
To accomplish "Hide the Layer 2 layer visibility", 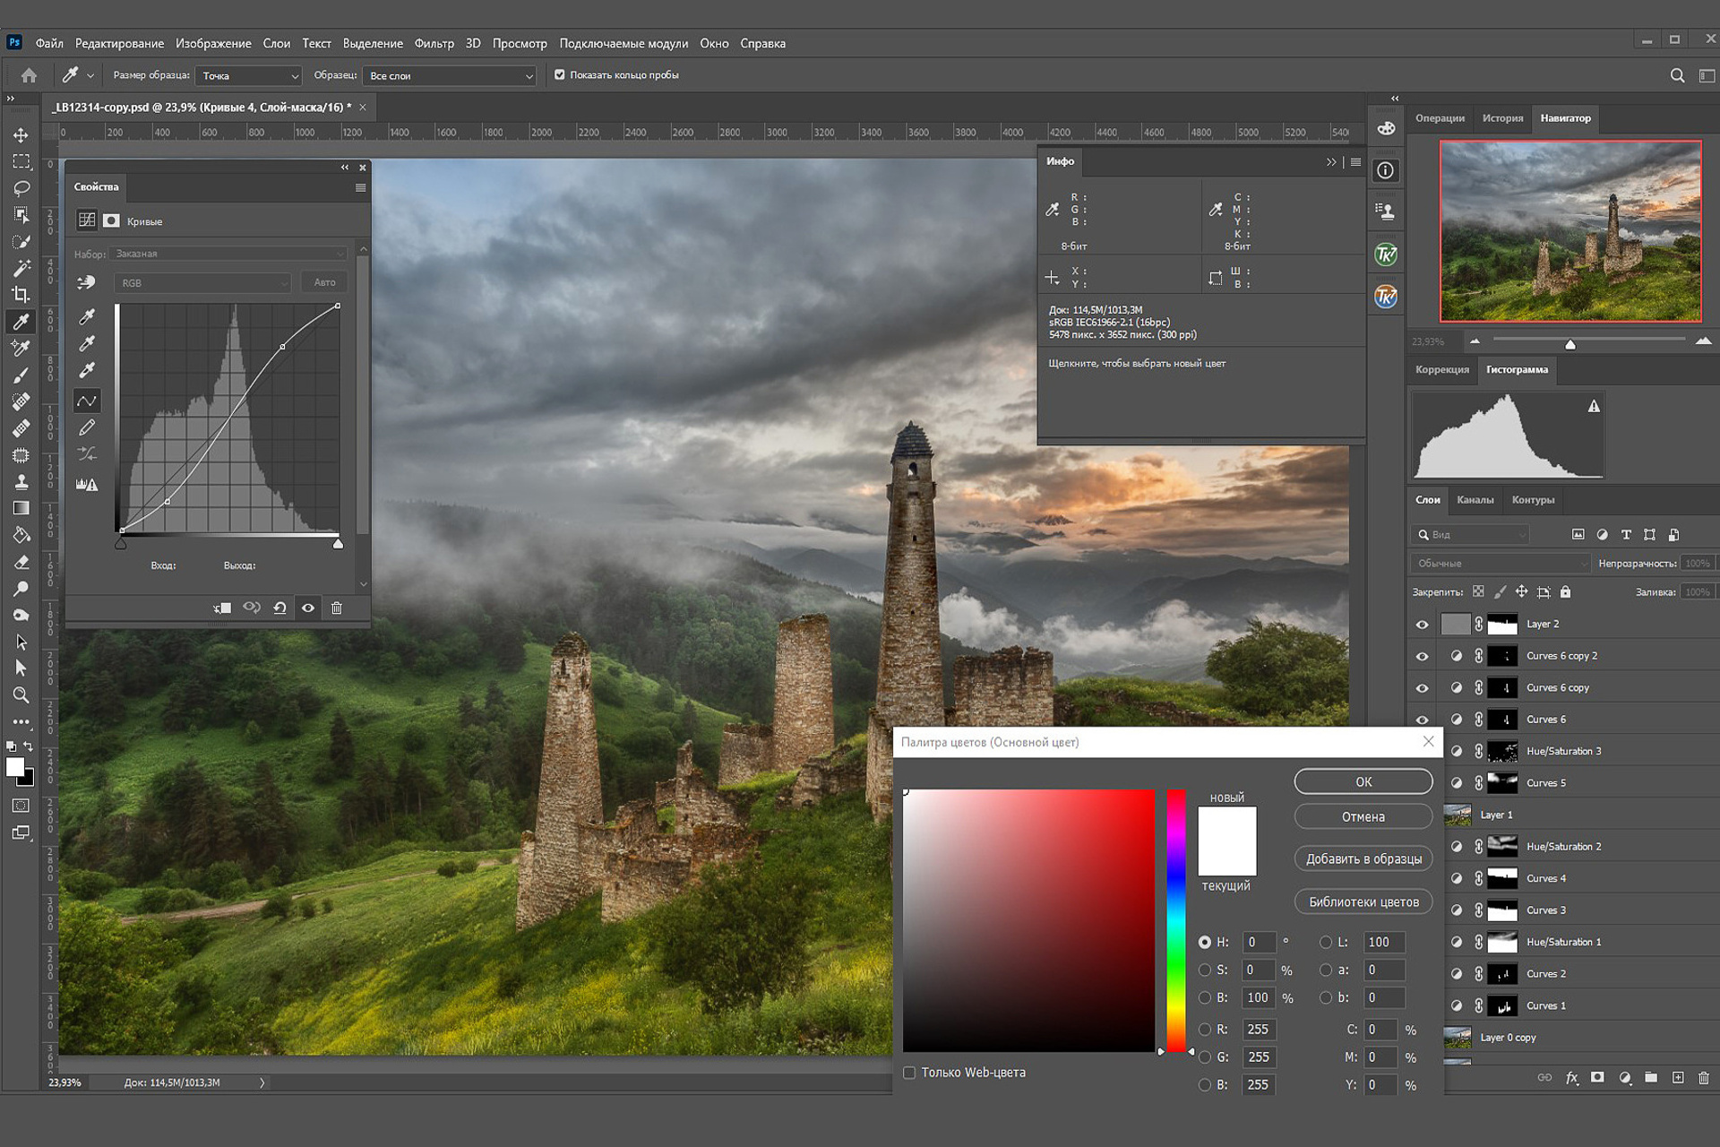I will coord(1422,625).
